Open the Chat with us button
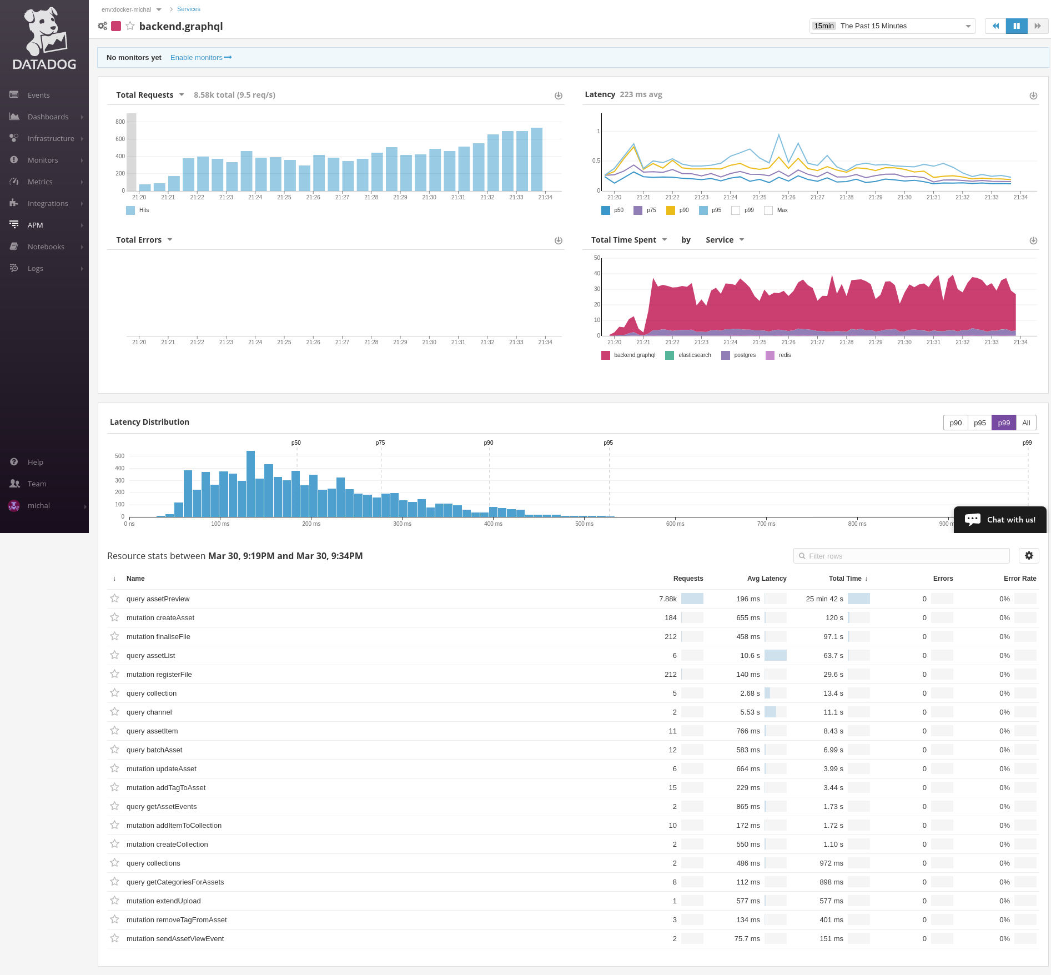The image size is (1051, 975). tap(1000, 520)
